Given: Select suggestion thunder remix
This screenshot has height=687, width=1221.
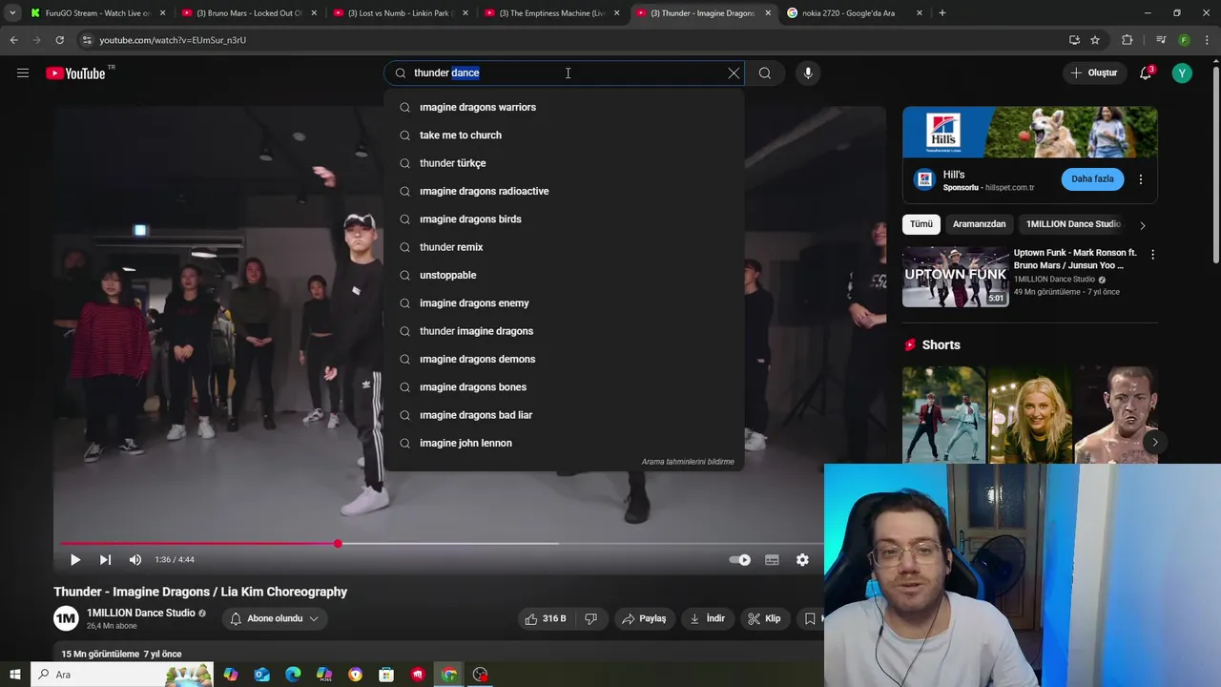Looking at the screenshot, I should pos(563,247).
